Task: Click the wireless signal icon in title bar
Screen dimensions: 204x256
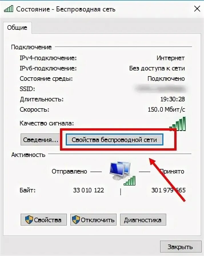Action: click(9, 9)
